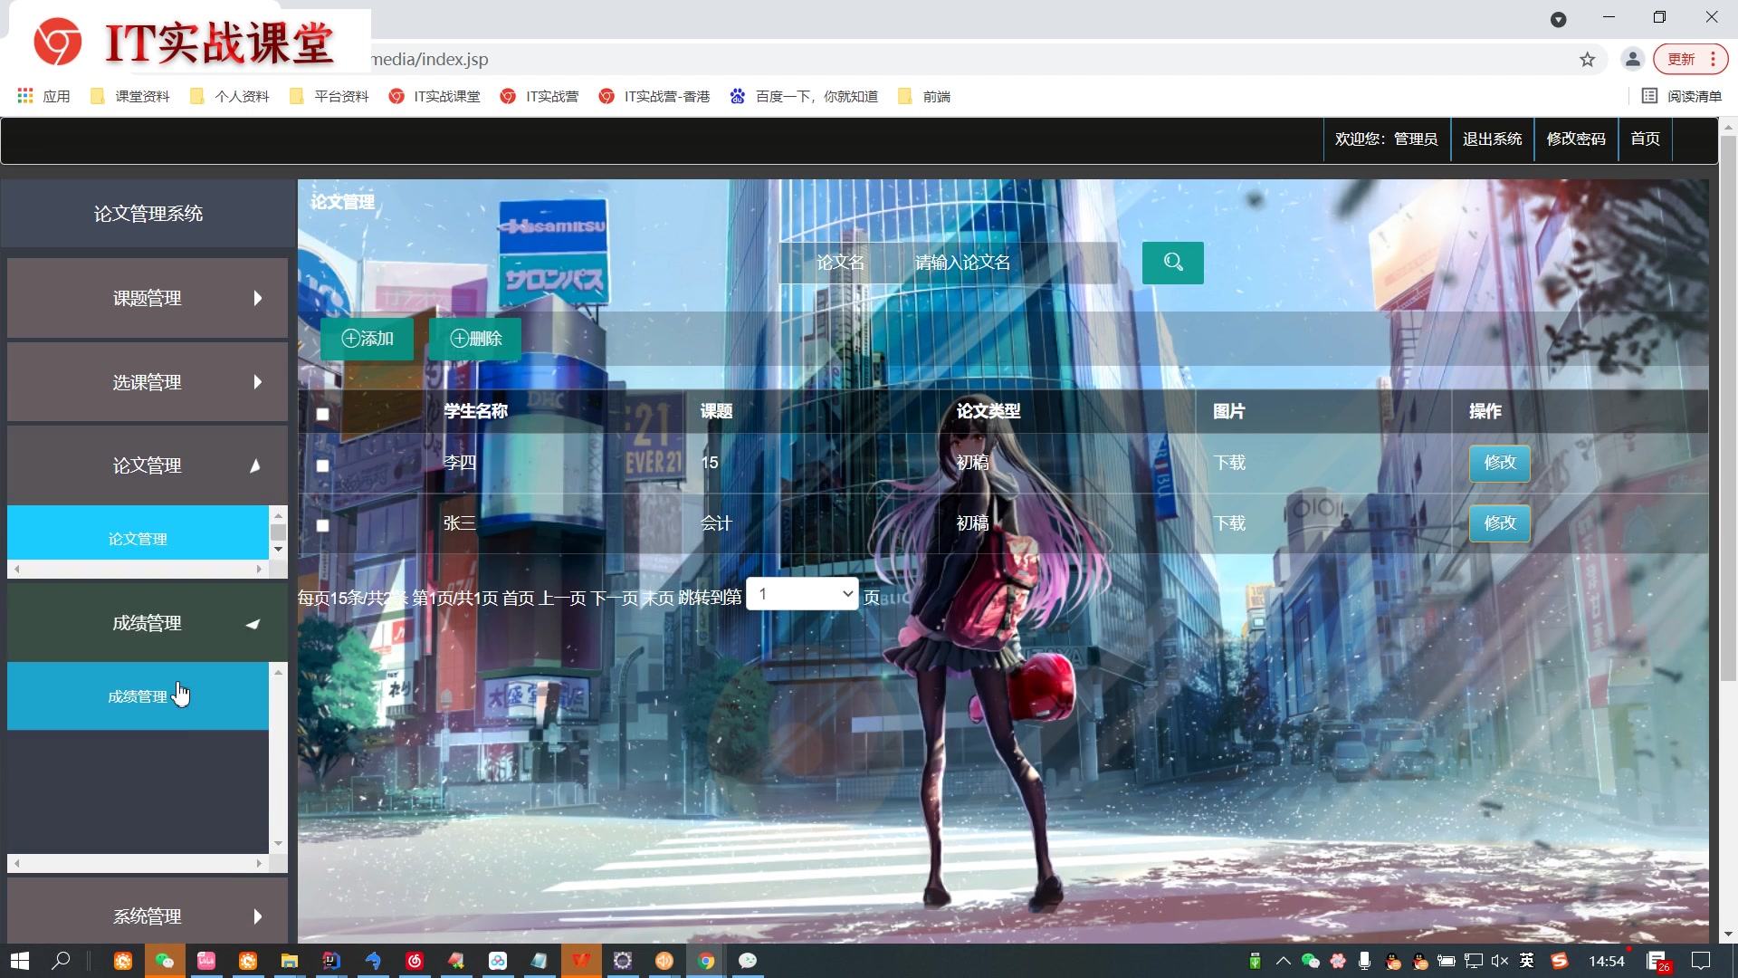Screen dimensions: 1738x978
Task: Click the Chrome icon in taskbar
Action: click(706, 961)
